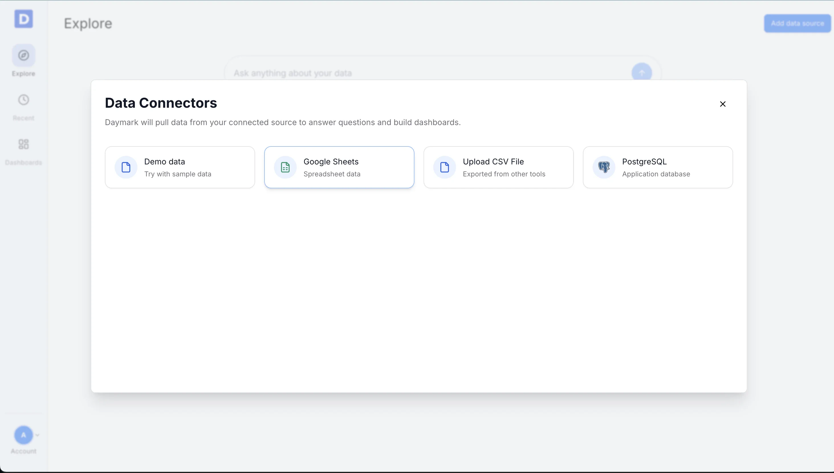Click the submit arrow in the question box
Image resolution: width=834 pixels, height=473 pixels.
[642, 72]
